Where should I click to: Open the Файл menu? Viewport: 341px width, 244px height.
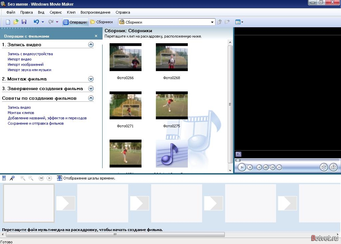click(x=11, y=12)
